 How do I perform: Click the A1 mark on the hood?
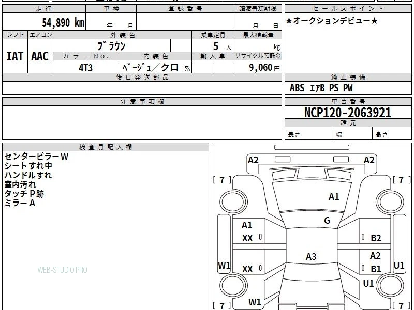pos(334,197)
